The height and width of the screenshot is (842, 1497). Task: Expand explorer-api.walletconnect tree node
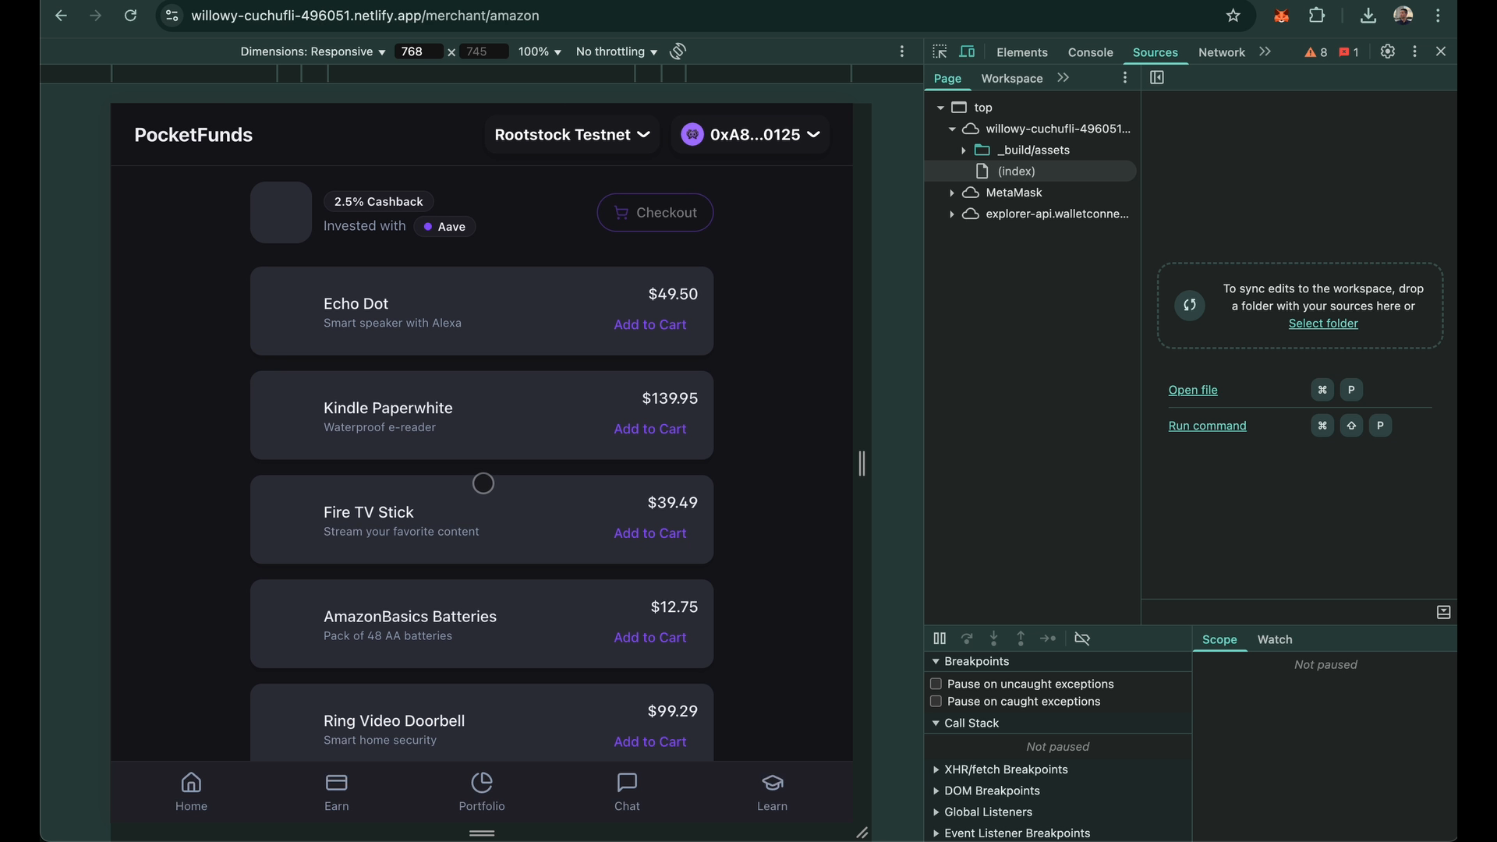point(952,214)
